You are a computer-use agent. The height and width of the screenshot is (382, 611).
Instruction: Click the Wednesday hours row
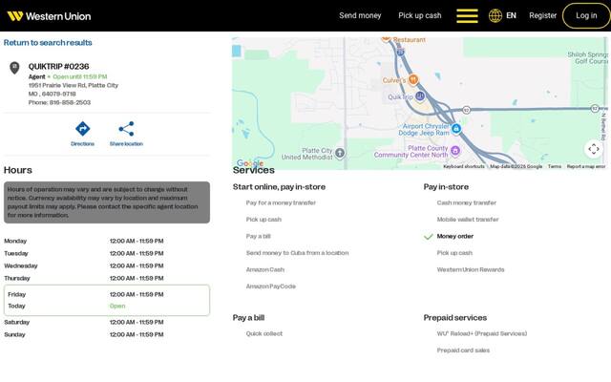click(x=107, y=265)
